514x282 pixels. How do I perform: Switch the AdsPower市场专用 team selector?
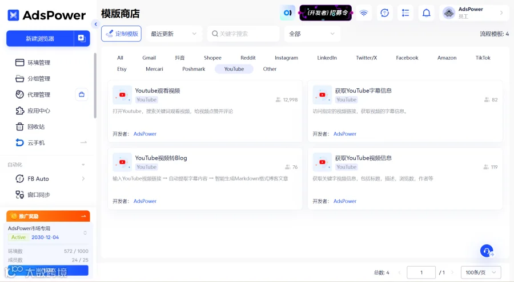click(85, 233)
